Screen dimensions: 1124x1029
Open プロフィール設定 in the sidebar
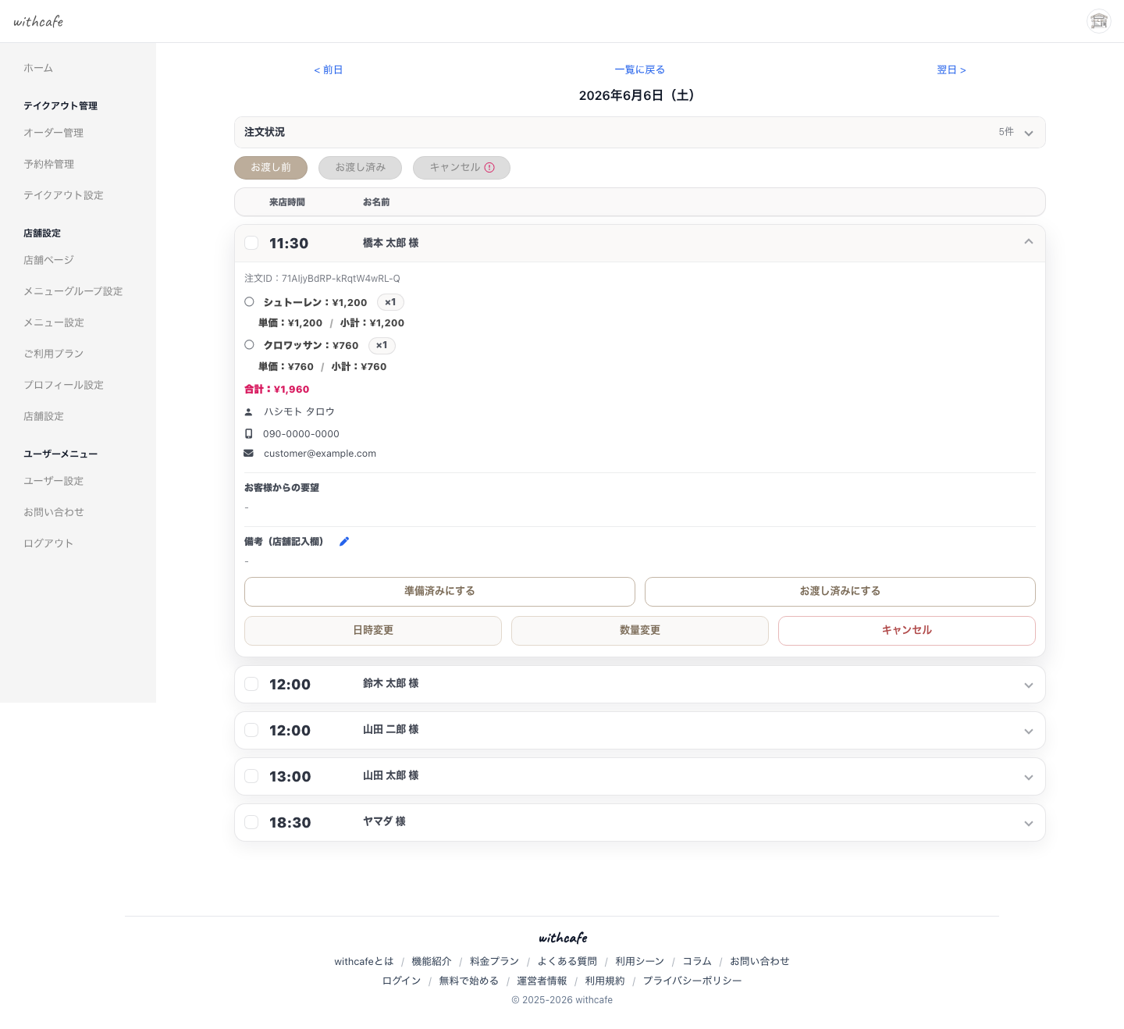[63, 385]
